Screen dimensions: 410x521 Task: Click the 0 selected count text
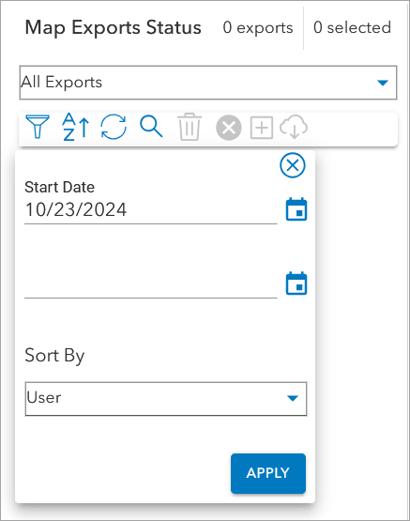(352, 27)
